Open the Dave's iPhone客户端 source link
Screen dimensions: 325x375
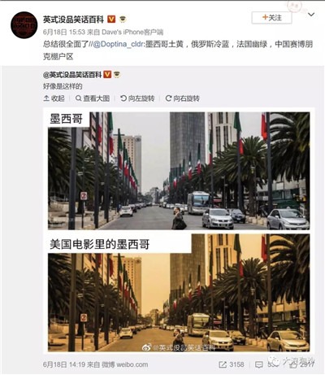[132, 32]
